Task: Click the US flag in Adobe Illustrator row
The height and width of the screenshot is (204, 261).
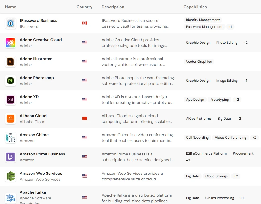Action: tap(85, 61)
